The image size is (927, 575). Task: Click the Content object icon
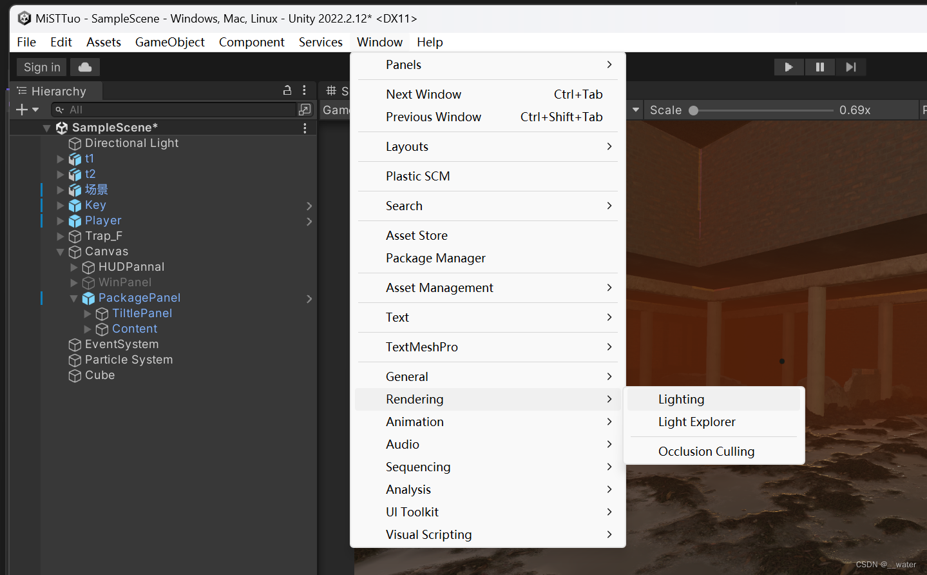(102, 329)
